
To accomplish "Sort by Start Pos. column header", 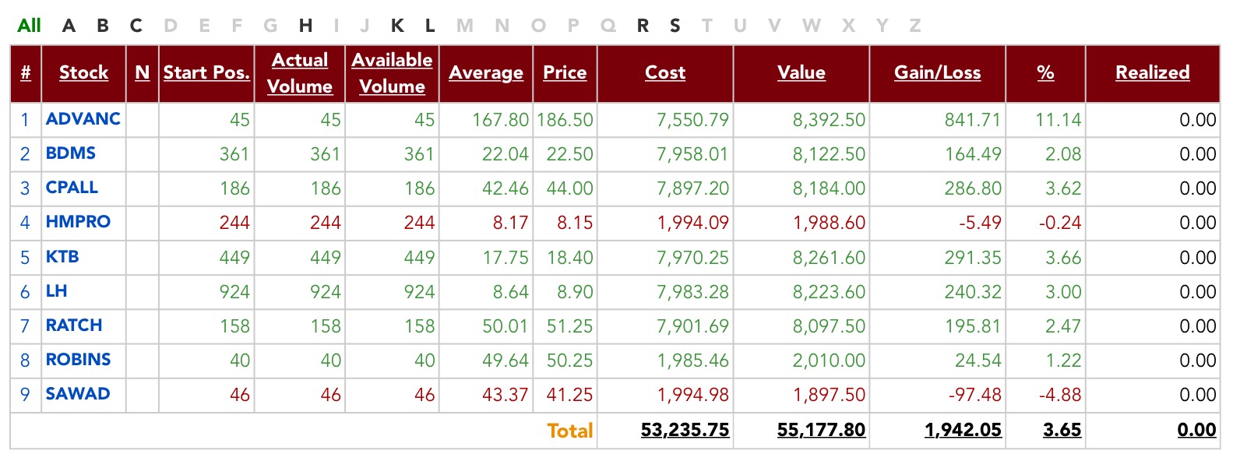I will (206, 72).
